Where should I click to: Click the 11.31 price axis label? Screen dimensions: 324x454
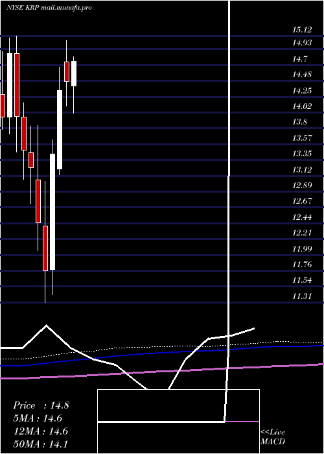tap(302, 296)
